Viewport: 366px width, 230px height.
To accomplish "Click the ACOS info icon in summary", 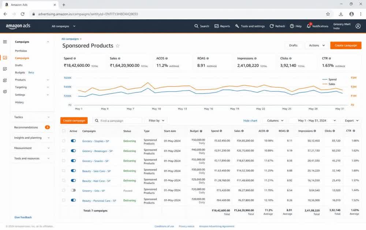I will click(x=167, y=58).
